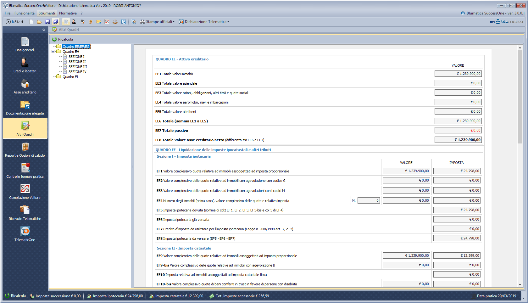Open the Normativa menu
Image resolution: width=528 pixels, height=303 pixels.
point(68,13)
